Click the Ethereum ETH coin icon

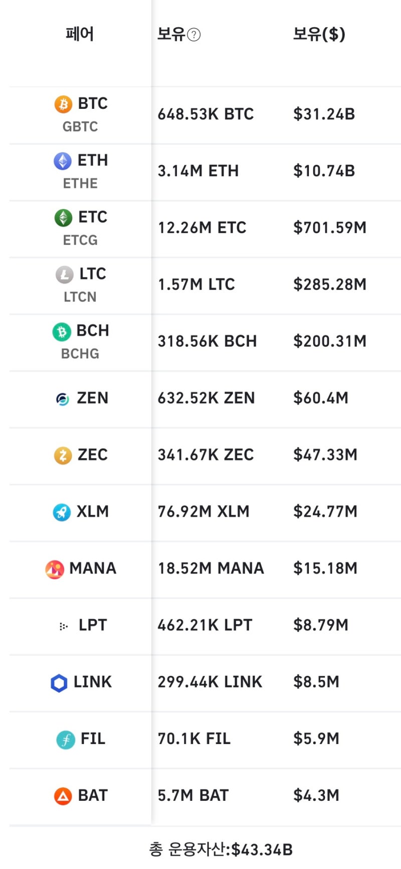[63, 161]
